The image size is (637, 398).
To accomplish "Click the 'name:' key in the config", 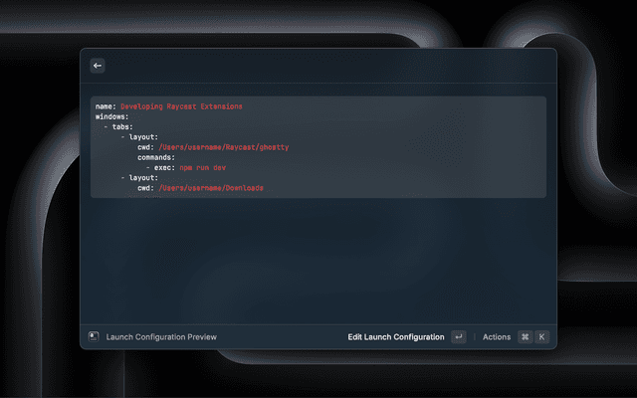I will (106, 105).
